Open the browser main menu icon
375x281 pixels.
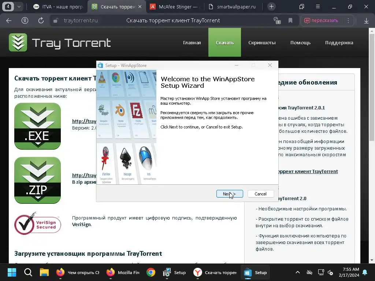click(x=318, y=7)
